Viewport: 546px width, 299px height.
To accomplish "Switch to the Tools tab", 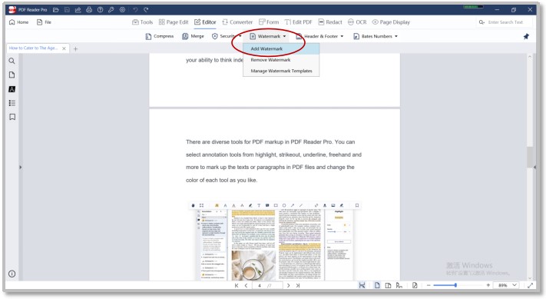I will [x=142, y=22].
